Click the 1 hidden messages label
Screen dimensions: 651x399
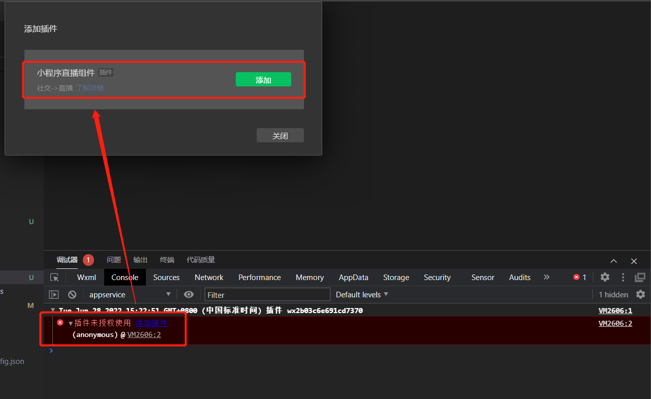click(x=613, y=295)
